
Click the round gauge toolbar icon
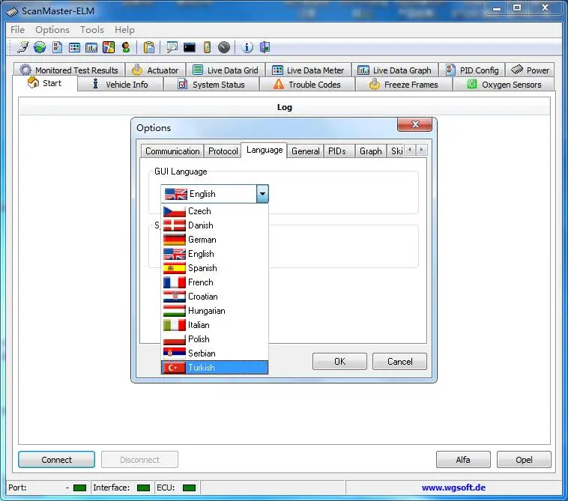pyautogui.click(x=224, y=47)
